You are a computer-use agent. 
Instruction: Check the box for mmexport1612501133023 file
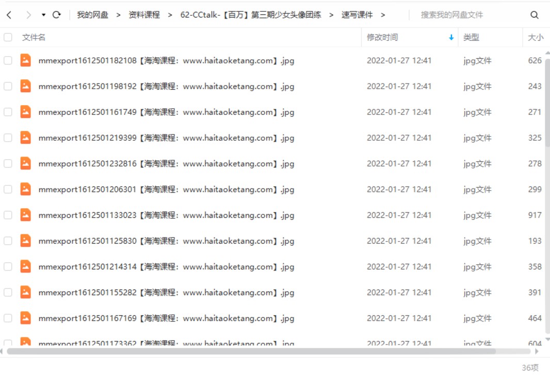pos(8,215)
